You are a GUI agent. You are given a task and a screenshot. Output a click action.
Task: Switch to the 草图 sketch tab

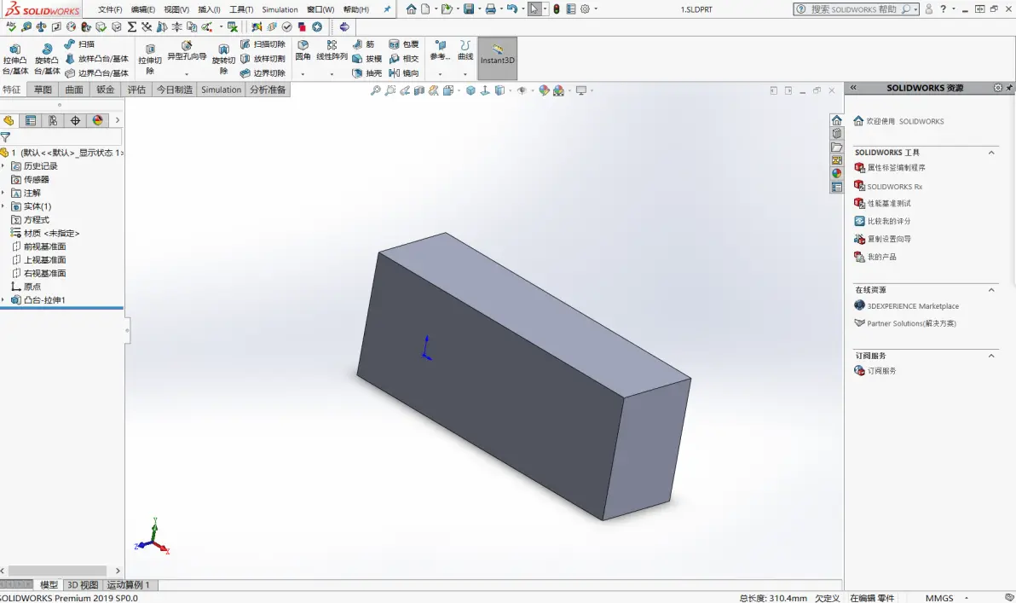43,90
